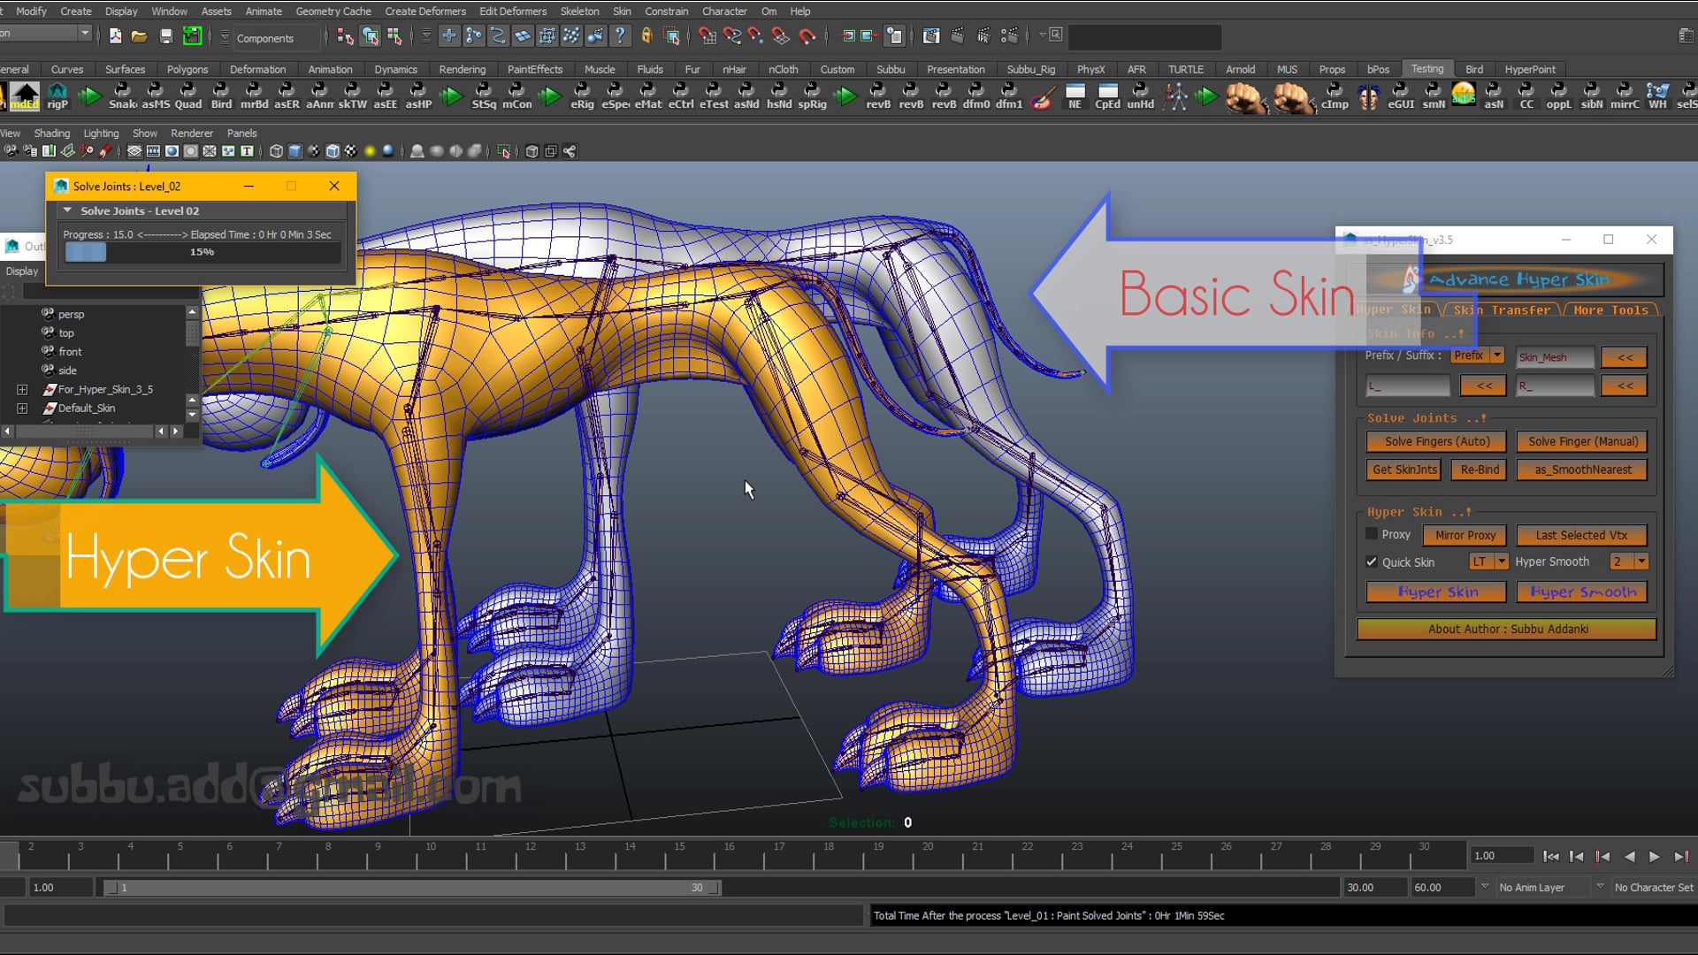Expand the Default_Skin outliner node
The image size is (1698, 955).
(x=22, y=408)
